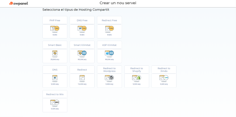Open the PHP Free card title

pos(55,20)
